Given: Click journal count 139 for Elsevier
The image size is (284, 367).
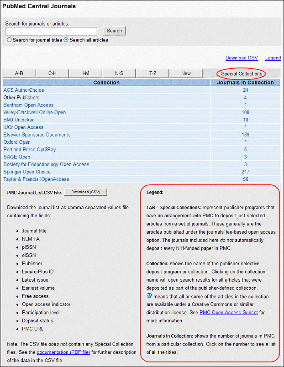Looking at the screenshot, I should pyautogui.click(x=245, y=135).
